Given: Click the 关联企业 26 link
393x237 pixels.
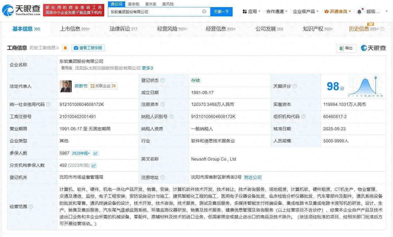Looking at the screenshot, I should click(x=103, y=86).
